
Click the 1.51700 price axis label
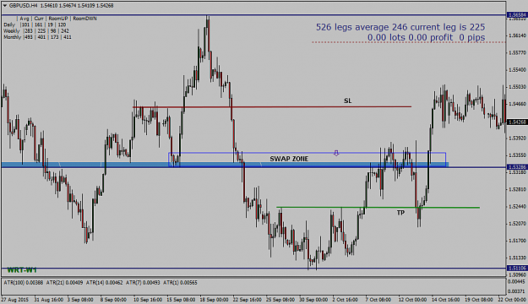(x=517, y=241)
